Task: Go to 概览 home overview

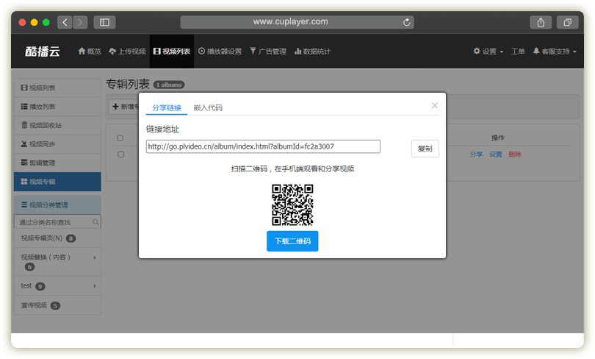Action: (90, 51)
